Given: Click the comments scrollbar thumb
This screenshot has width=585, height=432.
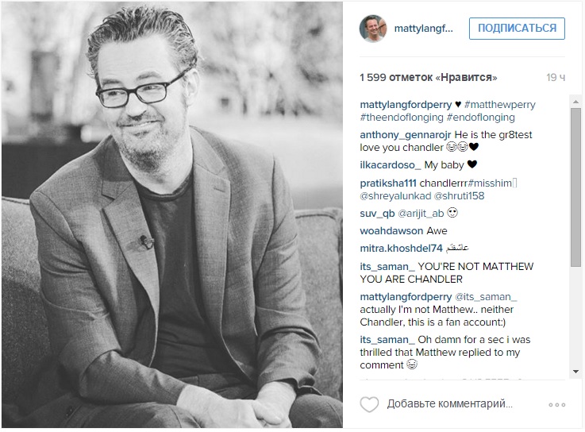Looking at the screenshot, I should (575, 187).
